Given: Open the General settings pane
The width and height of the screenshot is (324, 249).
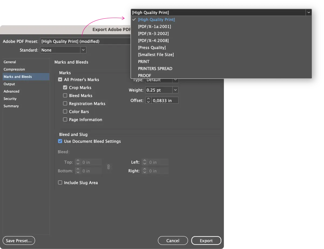Looking at the screenshot, I should (x=26, y=62).
